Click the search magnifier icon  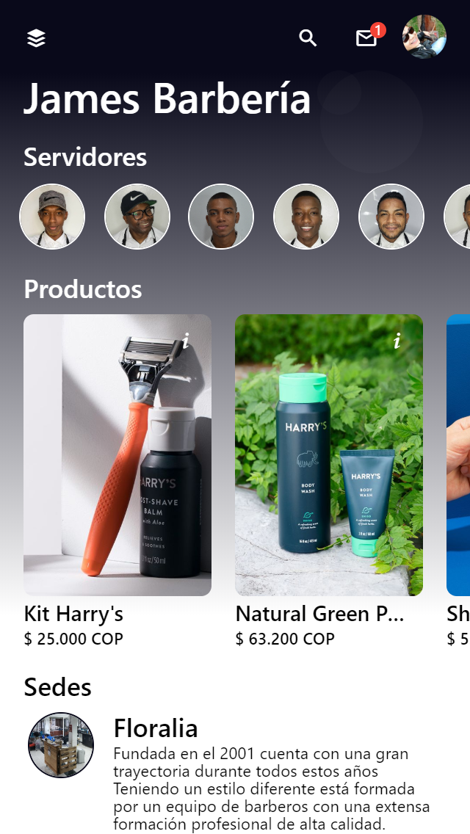tap(308, 38)
